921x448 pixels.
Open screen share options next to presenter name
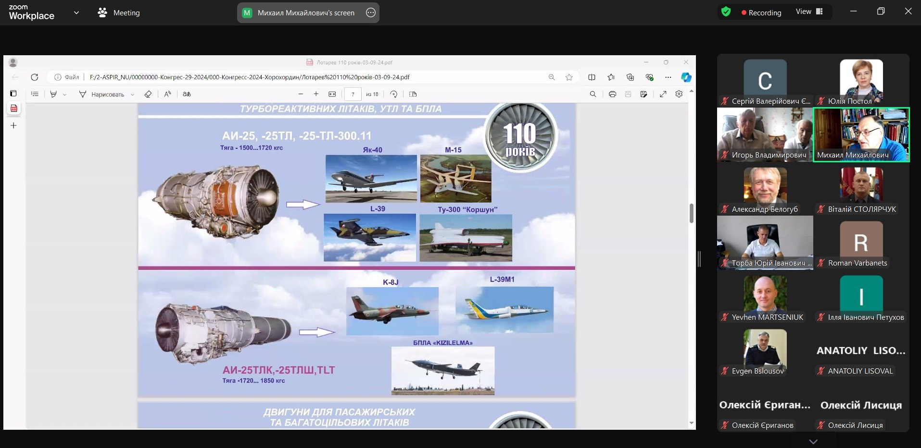pyautogui.click(x=370, y=13)
